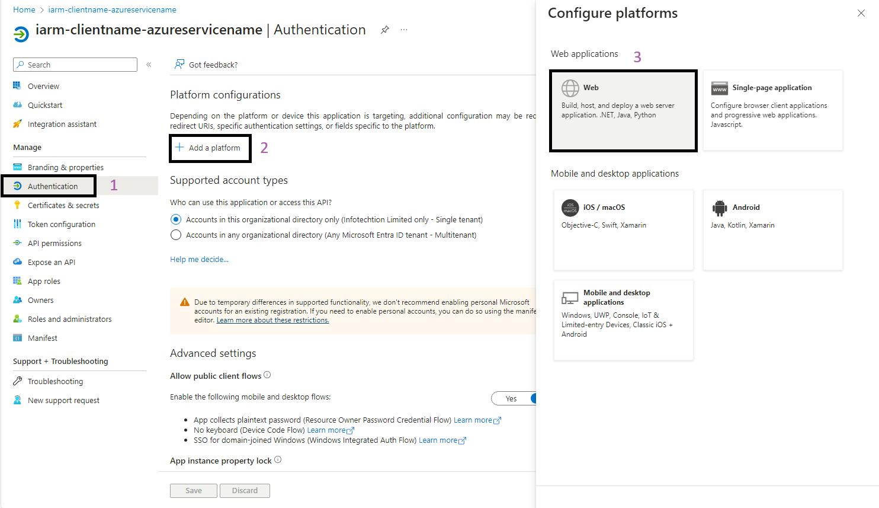The width and height of the screenshot is (879, 508).
Task: Open the API permissions menu item
Action: [54, 243]
